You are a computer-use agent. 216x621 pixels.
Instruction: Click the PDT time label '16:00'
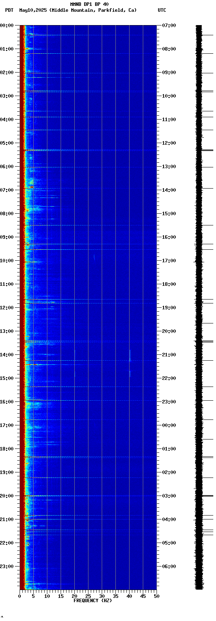pyautogui.click(x=7, y=402)
